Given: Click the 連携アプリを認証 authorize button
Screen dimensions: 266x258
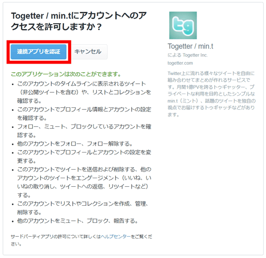Looking at the screenshot, I should 38,52.
